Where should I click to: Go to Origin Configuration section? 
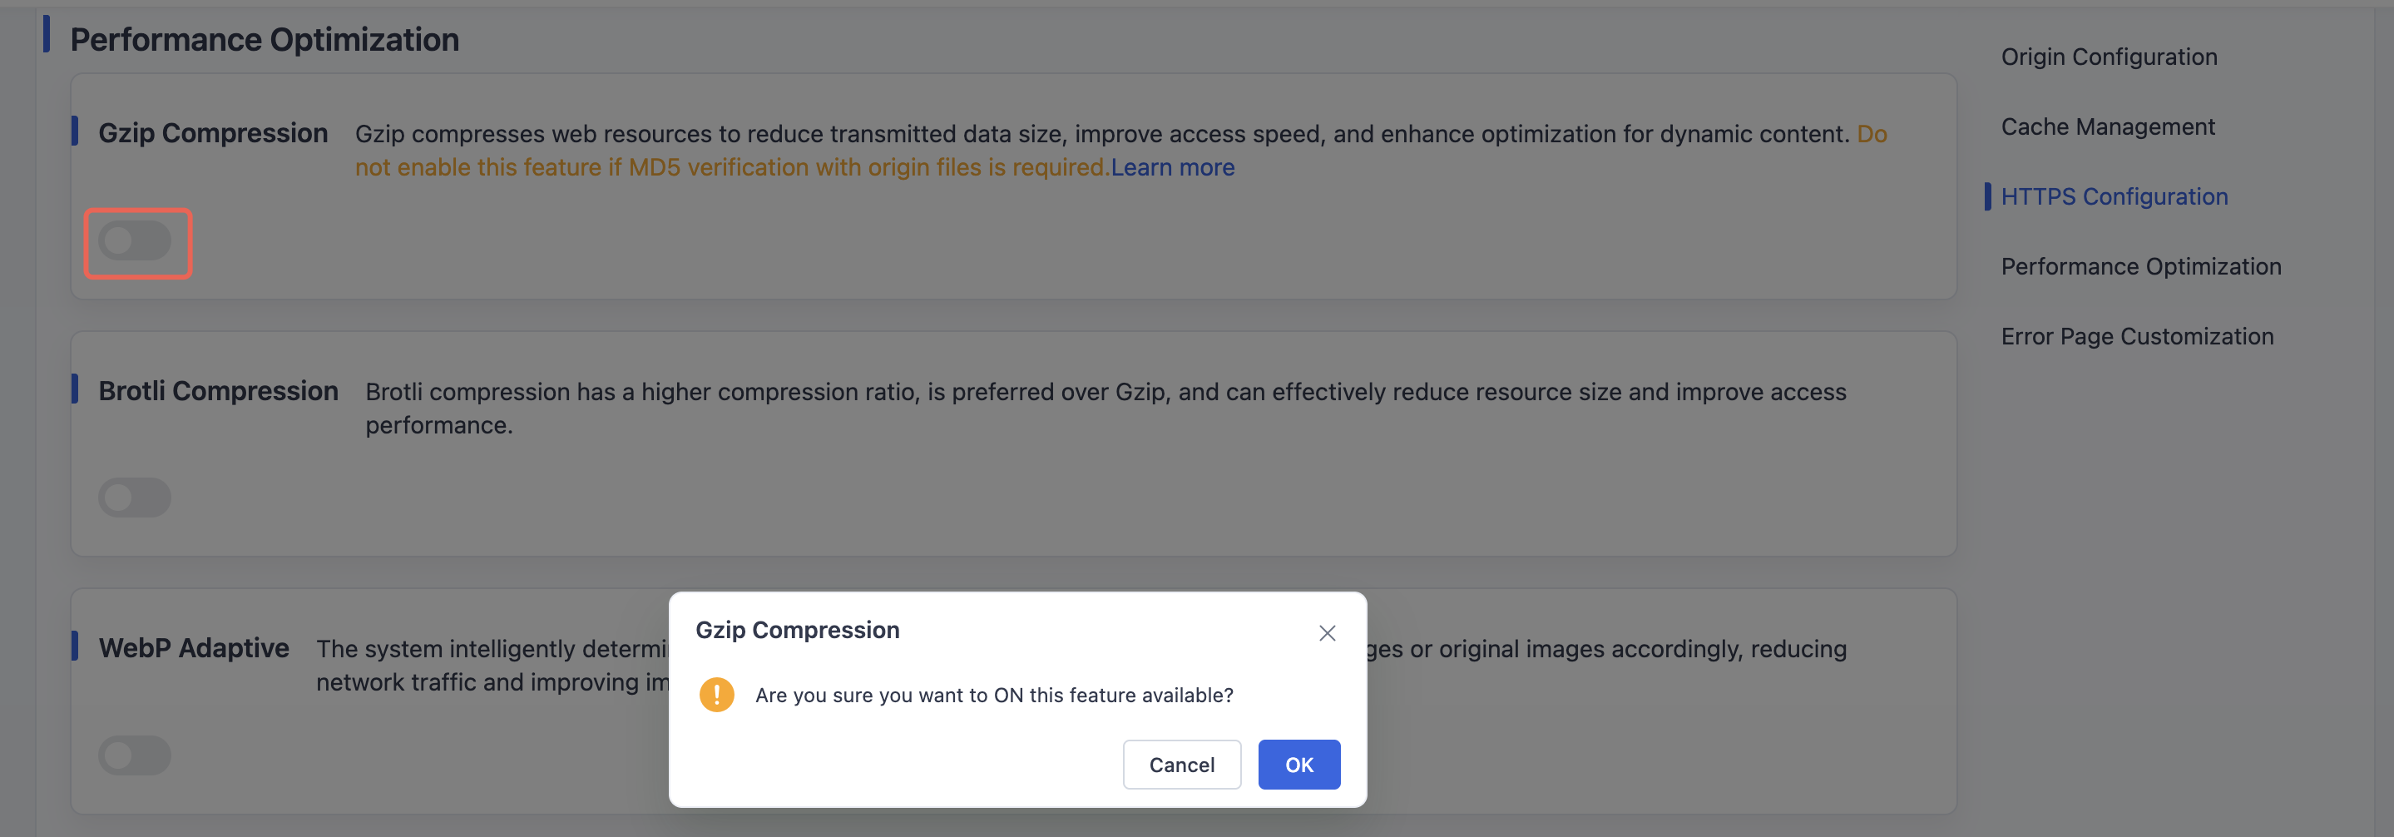tap(2109, 57)
